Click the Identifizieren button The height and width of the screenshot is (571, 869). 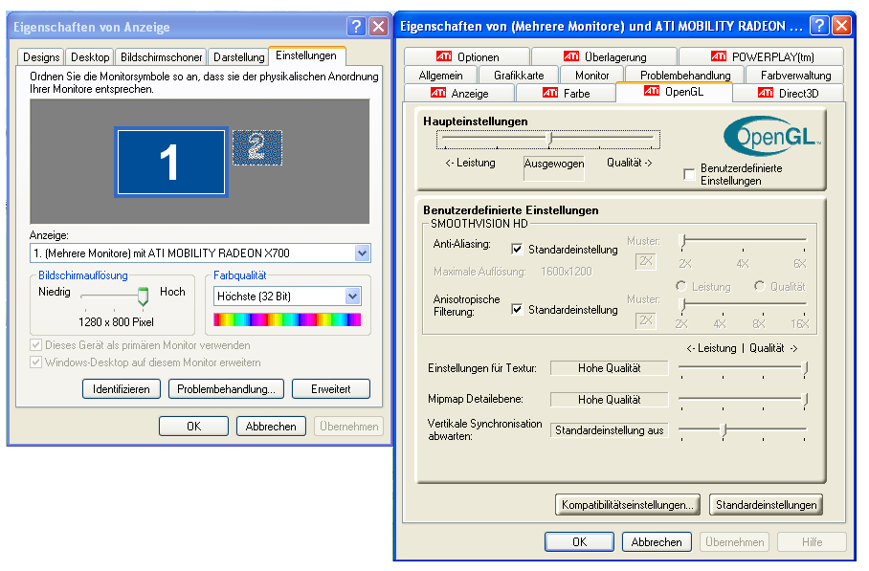pyautogui.click(x=122, y=388)
